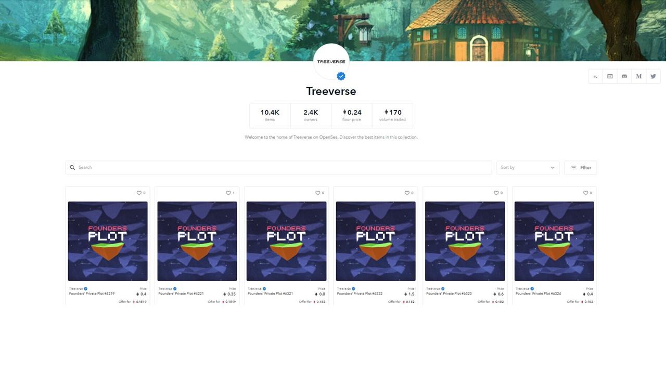Toggle the heart on Plot #4221
This screenshot has height=374, width=666.
[x=228, y=193]
